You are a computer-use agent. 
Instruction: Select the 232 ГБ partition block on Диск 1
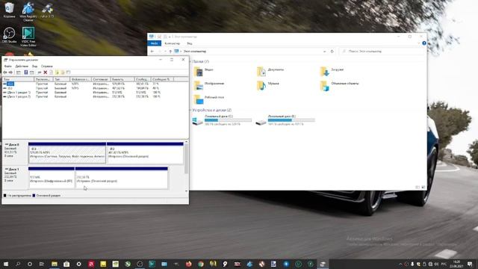[121, 178]
